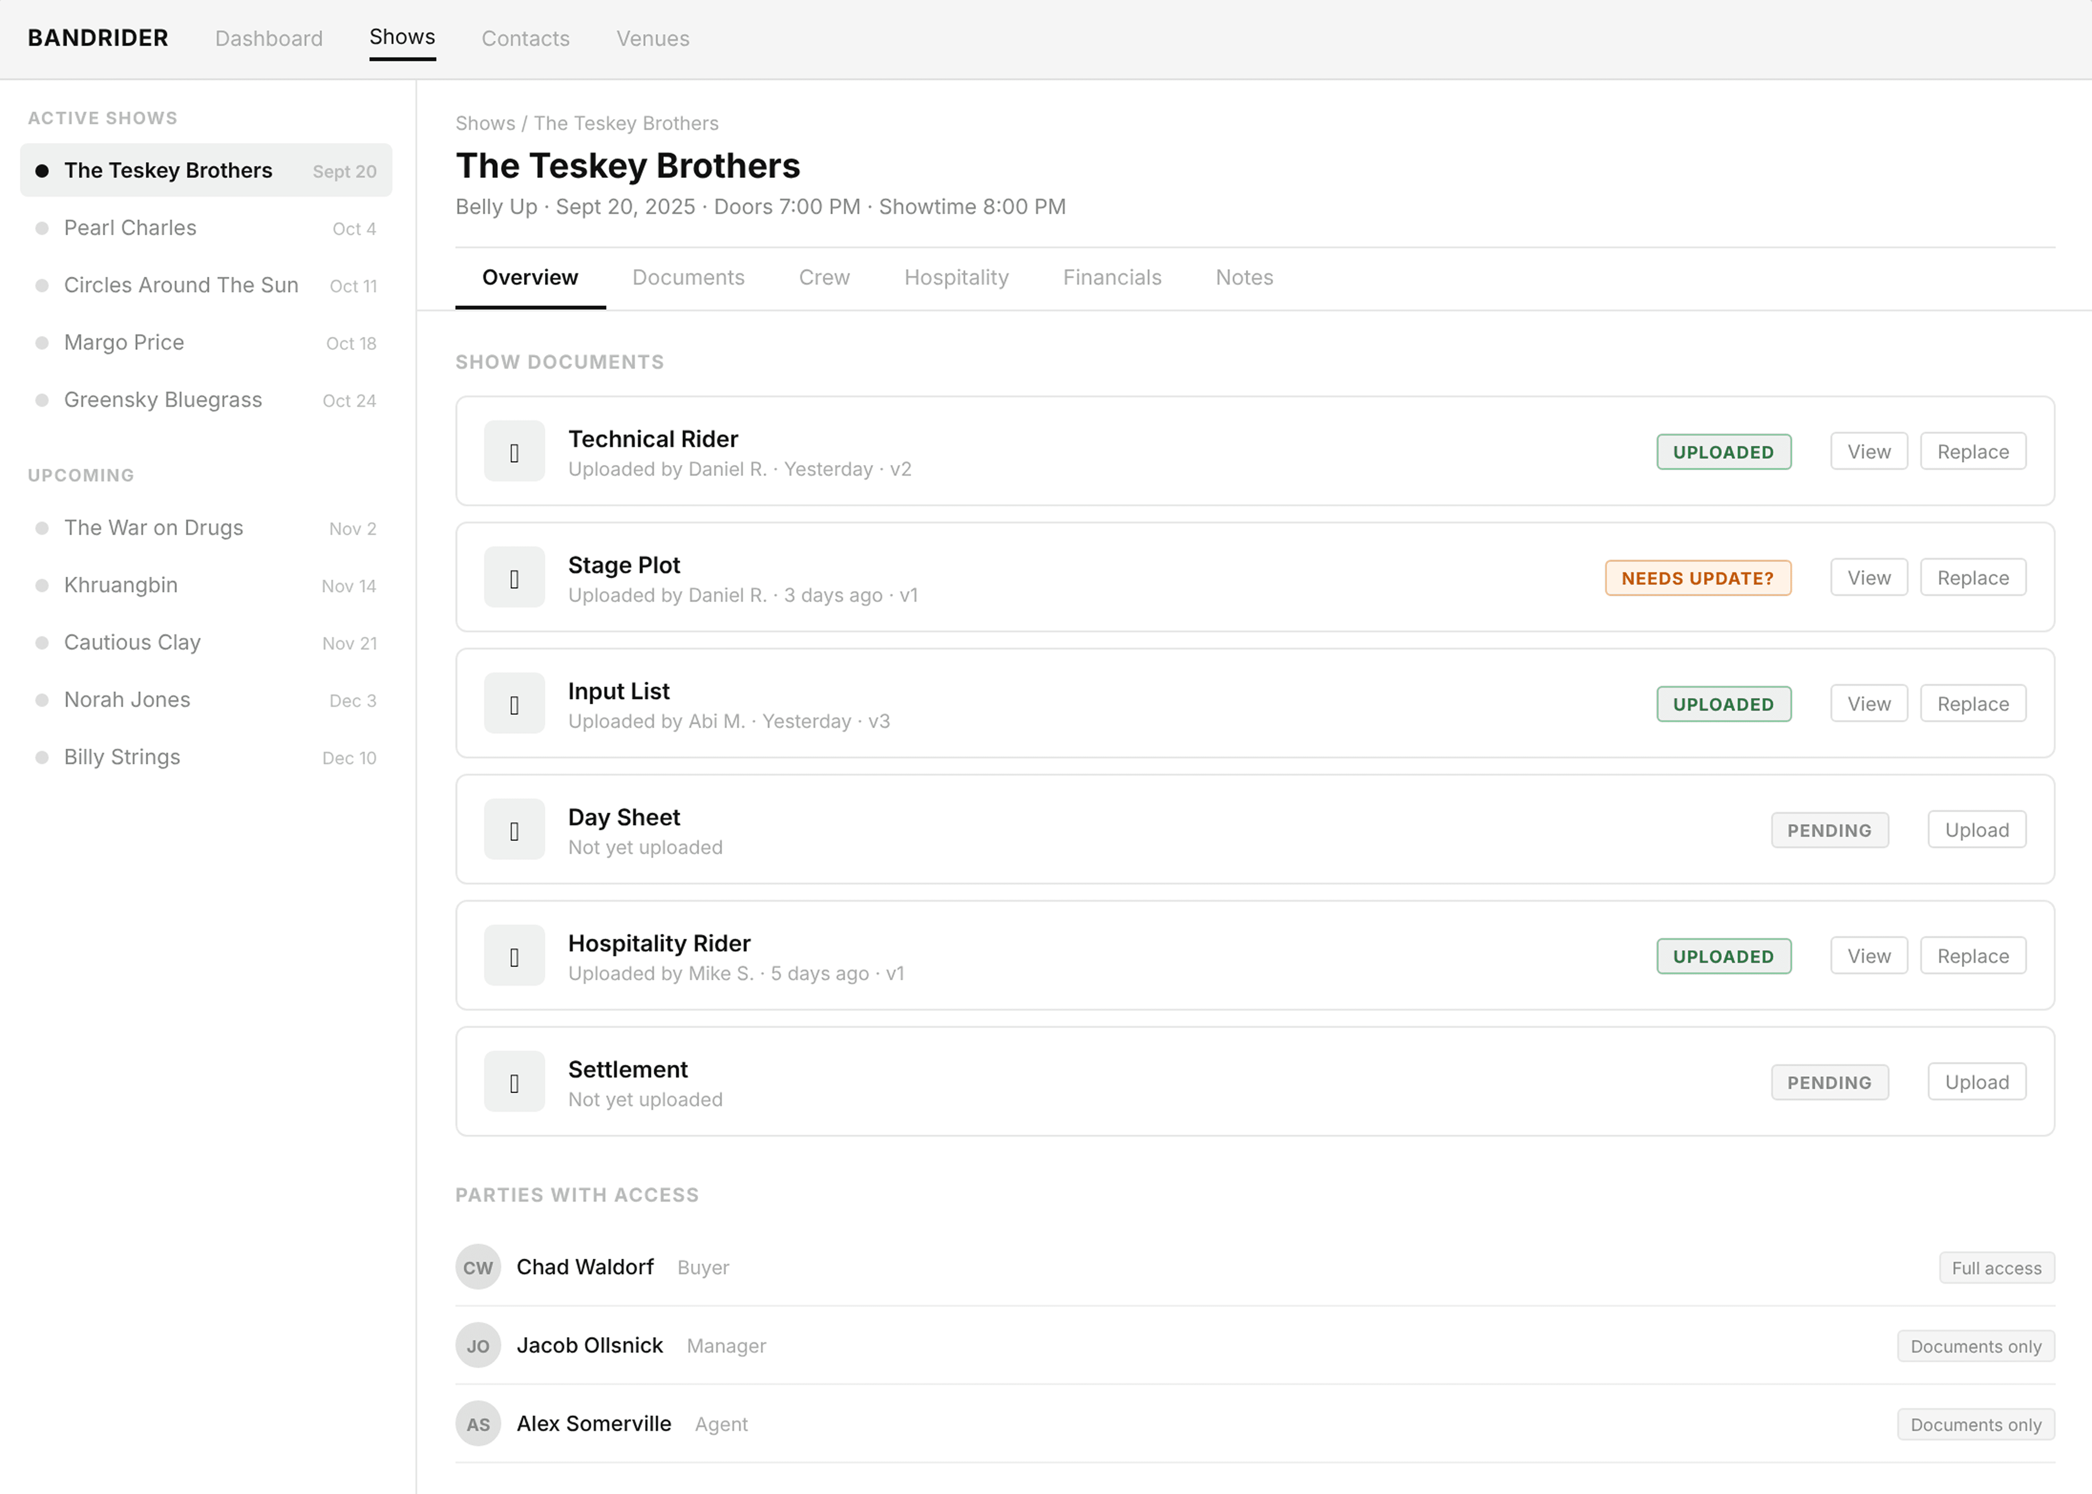Screen dimensions: 2092x1494
Task: Click the Technical Rider document icon
Action: [x=514, y=452]
